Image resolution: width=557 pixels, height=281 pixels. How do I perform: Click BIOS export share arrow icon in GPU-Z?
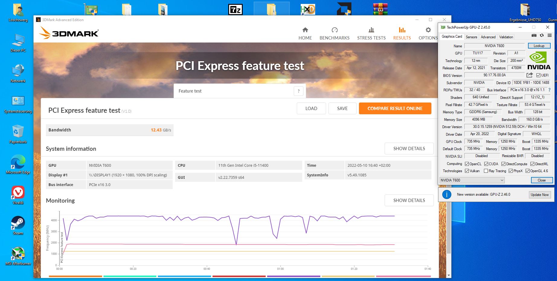coord(530,75)
